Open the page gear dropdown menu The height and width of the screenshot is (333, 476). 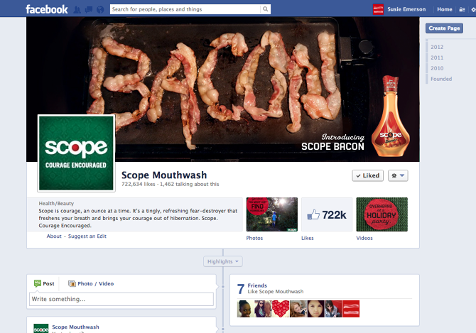click(398, 175)
